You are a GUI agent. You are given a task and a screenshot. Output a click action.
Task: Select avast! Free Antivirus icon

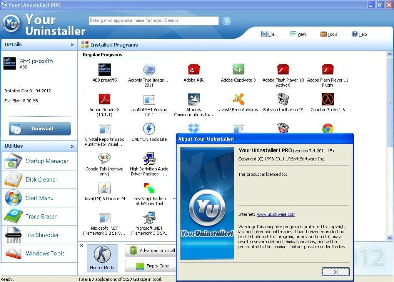238,99
